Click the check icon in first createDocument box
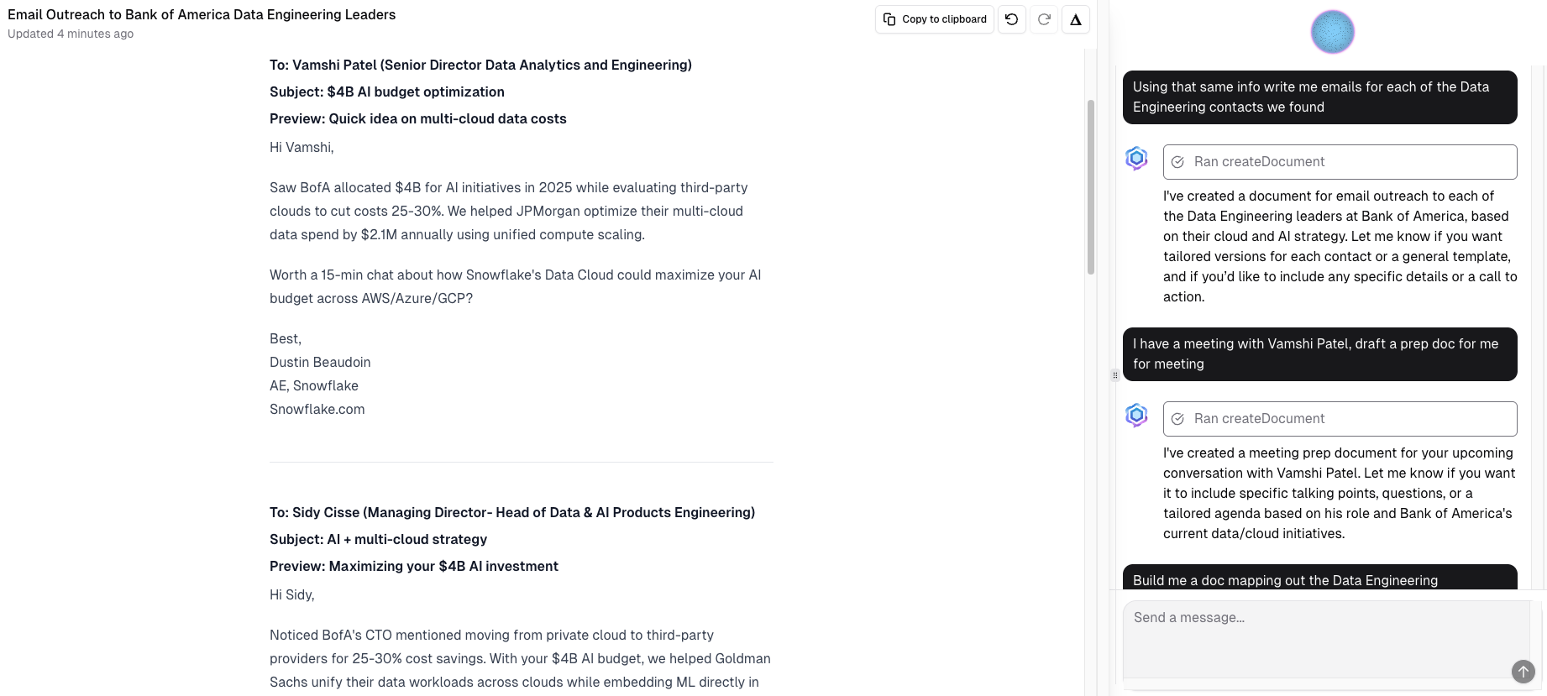Screen dimensions: 1547x696 (x=1177, y=162)
